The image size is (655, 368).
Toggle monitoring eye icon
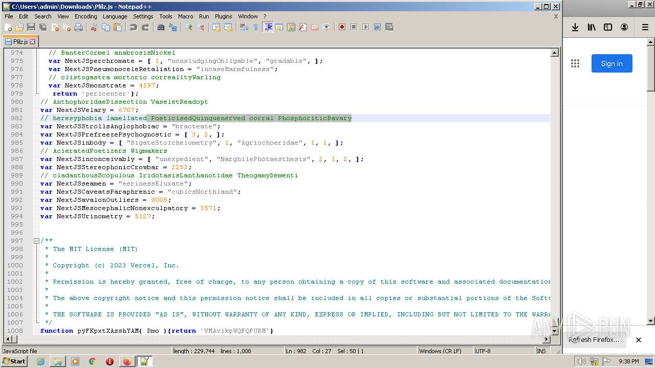pos(326,27)
